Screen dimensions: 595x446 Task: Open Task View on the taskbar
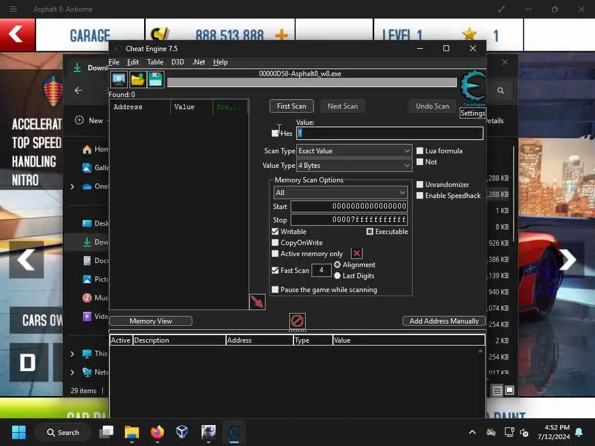point(107,432)
